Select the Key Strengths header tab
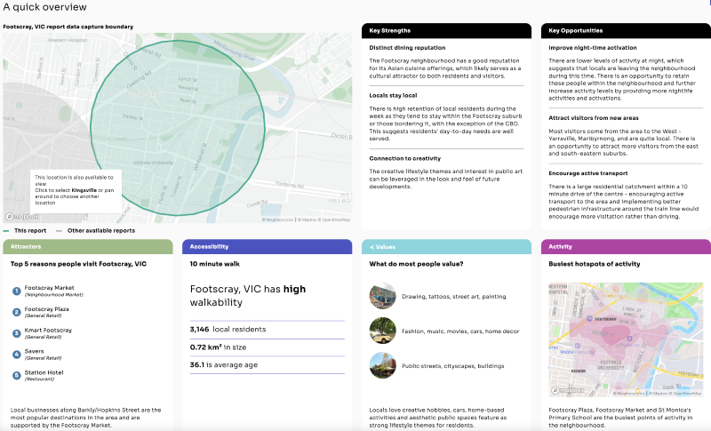The width and height of the screenshot is (711, 431). 446,30
